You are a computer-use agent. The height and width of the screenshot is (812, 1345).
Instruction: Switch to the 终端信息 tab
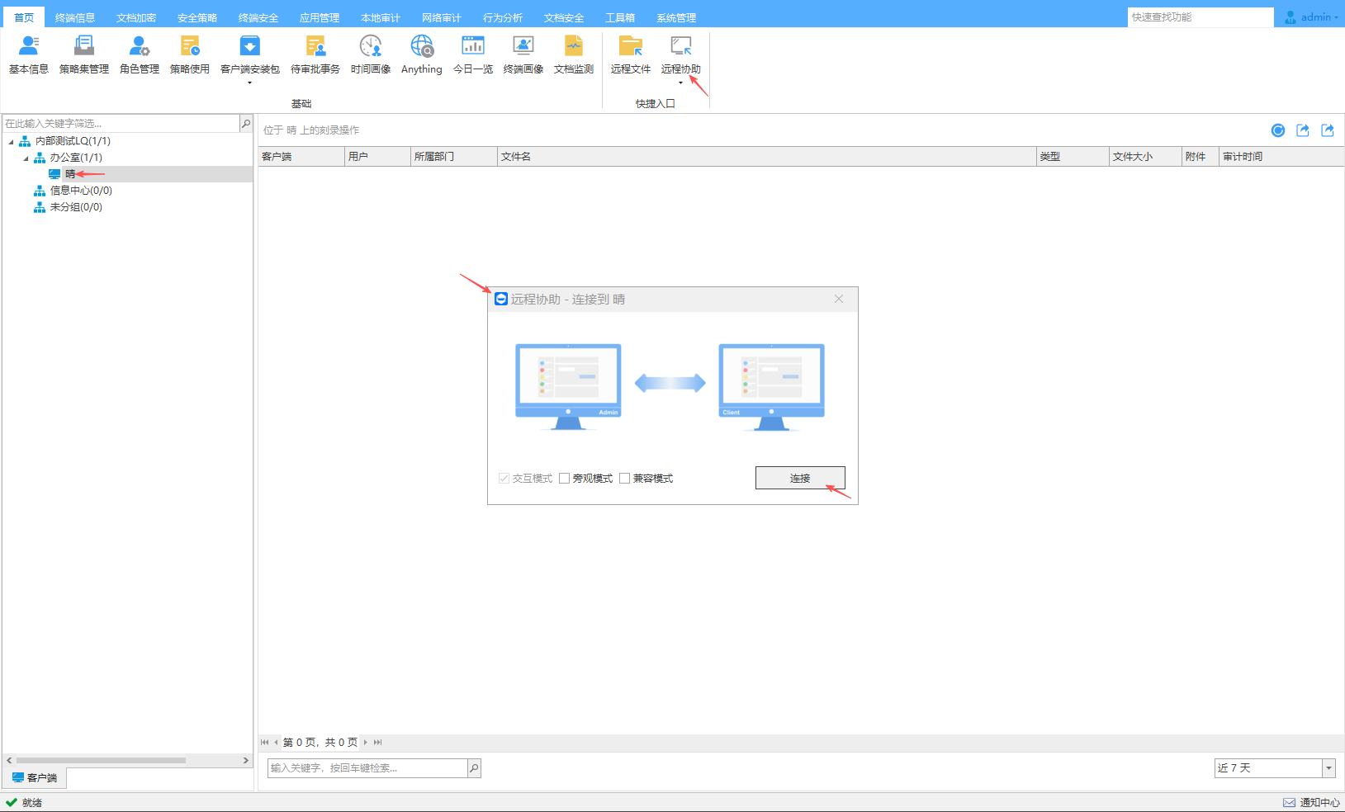coord(74,17)
